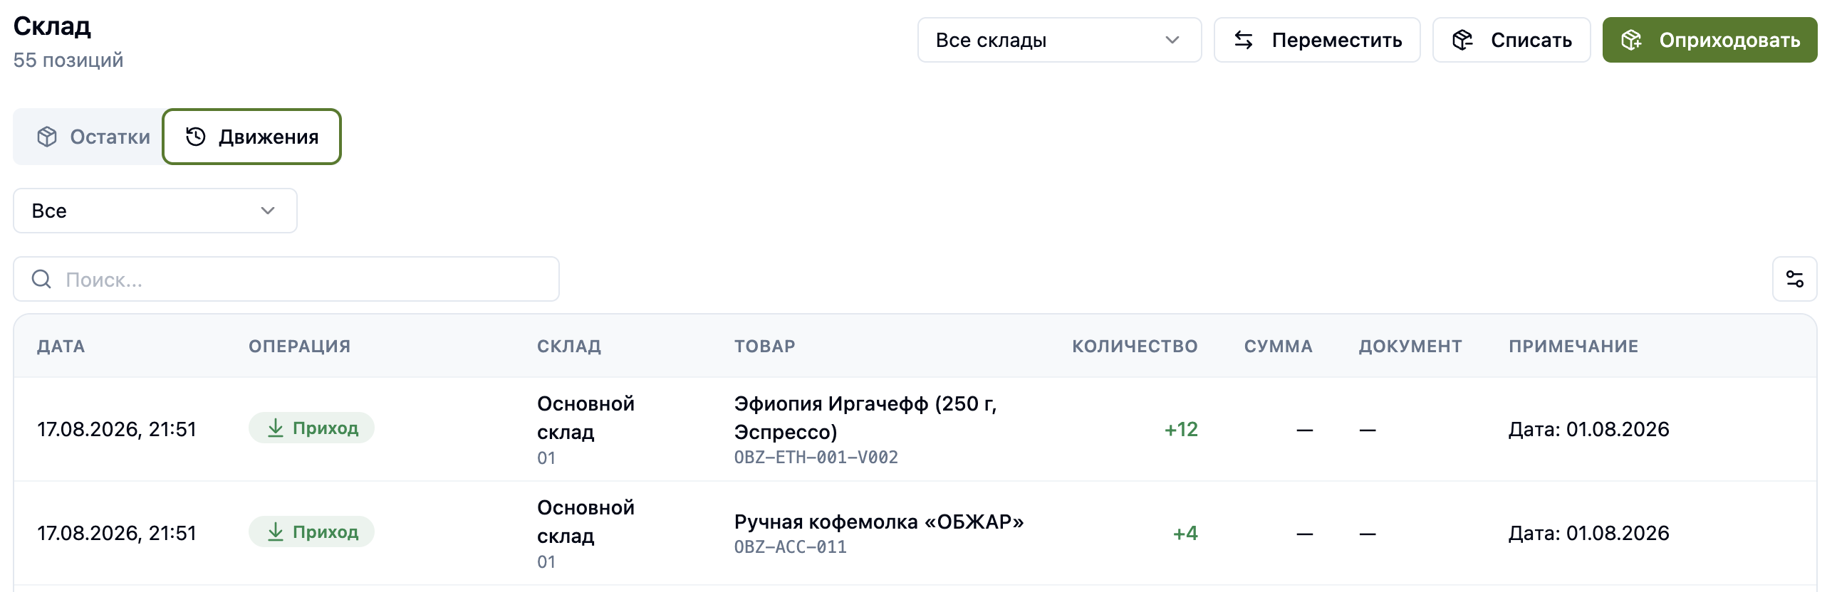The height and width of the screenshot is (592, 1832).
Task: Click the package icon on Оприходовать button
Action: tap(1631, 40)
